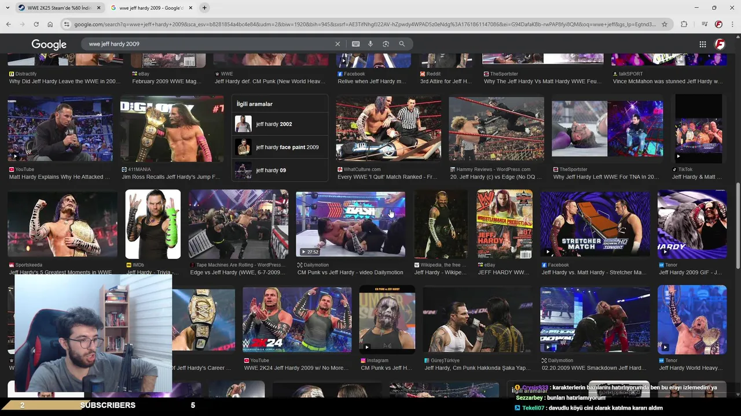Screen dimensions: 741x416
Task: Play Dailymotion CM Punk vs Jeff Hardy video
Action: (x=350, y=224)
